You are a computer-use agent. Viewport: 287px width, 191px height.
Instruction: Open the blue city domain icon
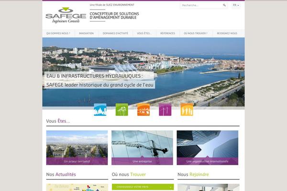pos(100,110)
